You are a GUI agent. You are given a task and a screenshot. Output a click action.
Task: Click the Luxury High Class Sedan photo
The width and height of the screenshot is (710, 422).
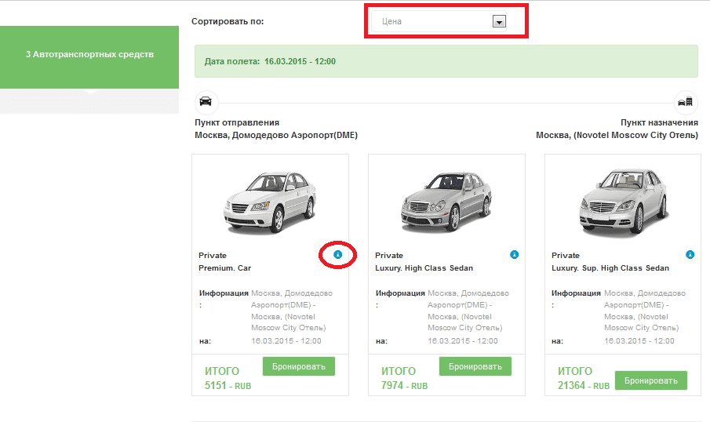pos(446,200)
